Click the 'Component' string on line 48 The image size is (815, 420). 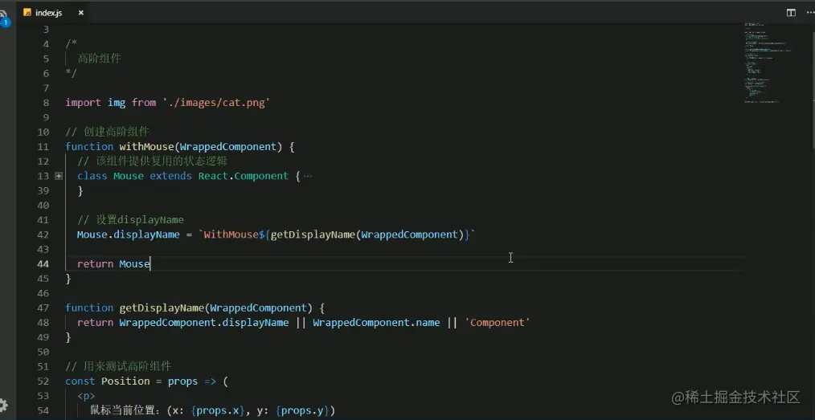[498, 322]
